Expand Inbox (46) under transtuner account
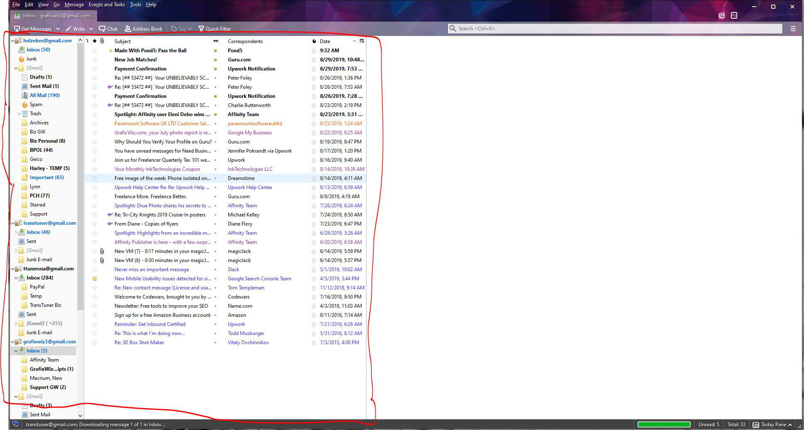Screen dimensions: 804x430 (x=16, y=232)
